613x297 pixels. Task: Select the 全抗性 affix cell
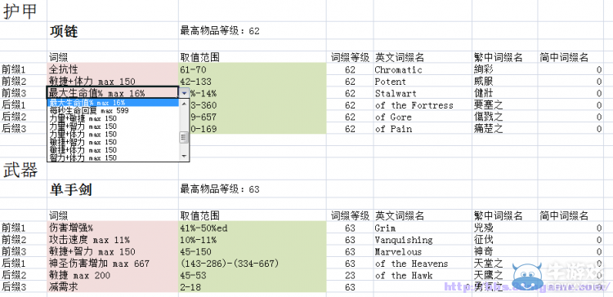(113, 70)
